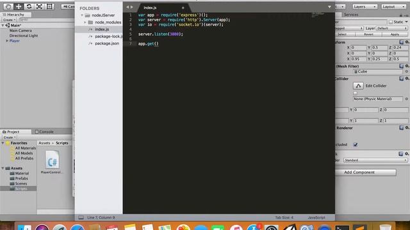Image resolution: width=410 pixels, height=230 pixels.
Task: Open Photos icon in the Dock
Action: point(183,227)
